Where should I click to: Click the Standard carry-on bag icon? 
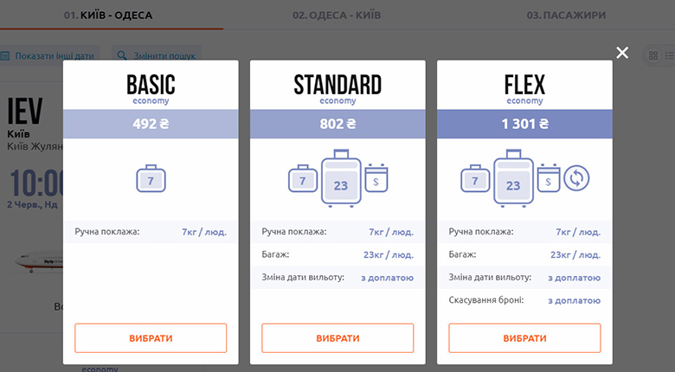(x=302, y=180)
